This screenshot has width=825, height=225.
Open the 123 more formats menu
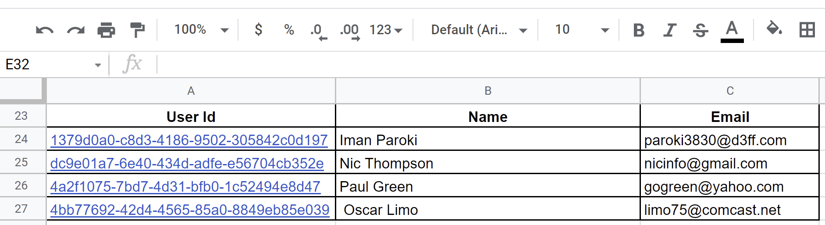pos(386,30)
